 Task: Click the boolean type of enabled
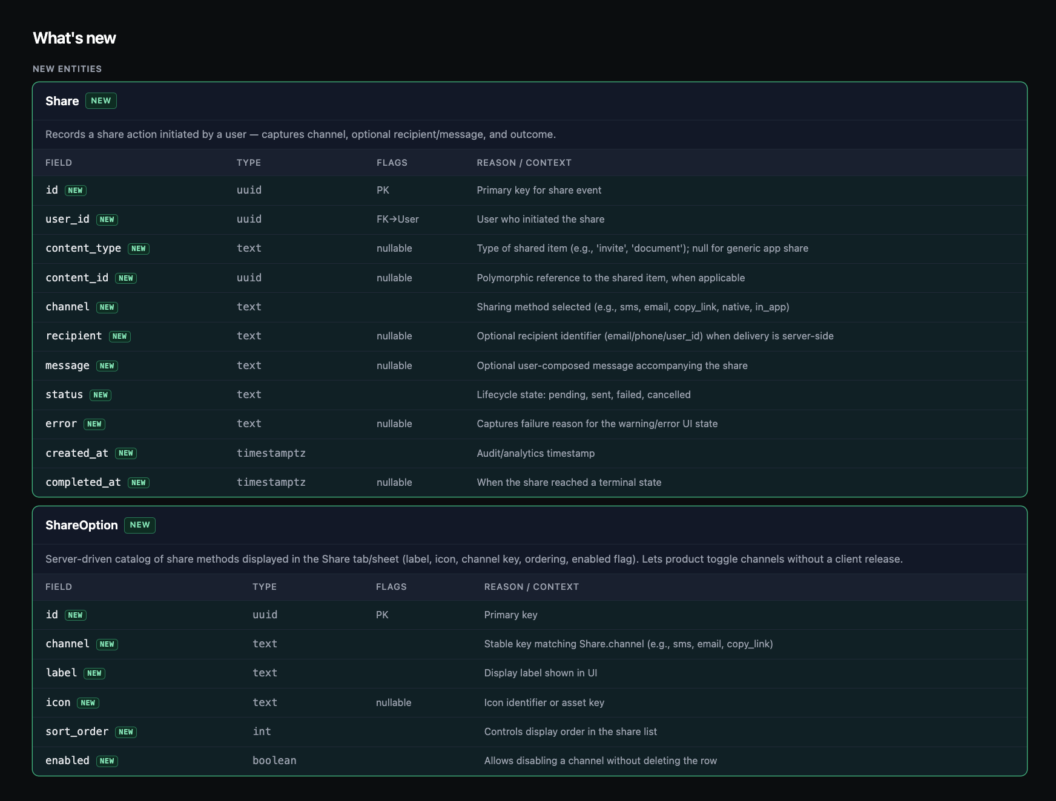point(274,760)
